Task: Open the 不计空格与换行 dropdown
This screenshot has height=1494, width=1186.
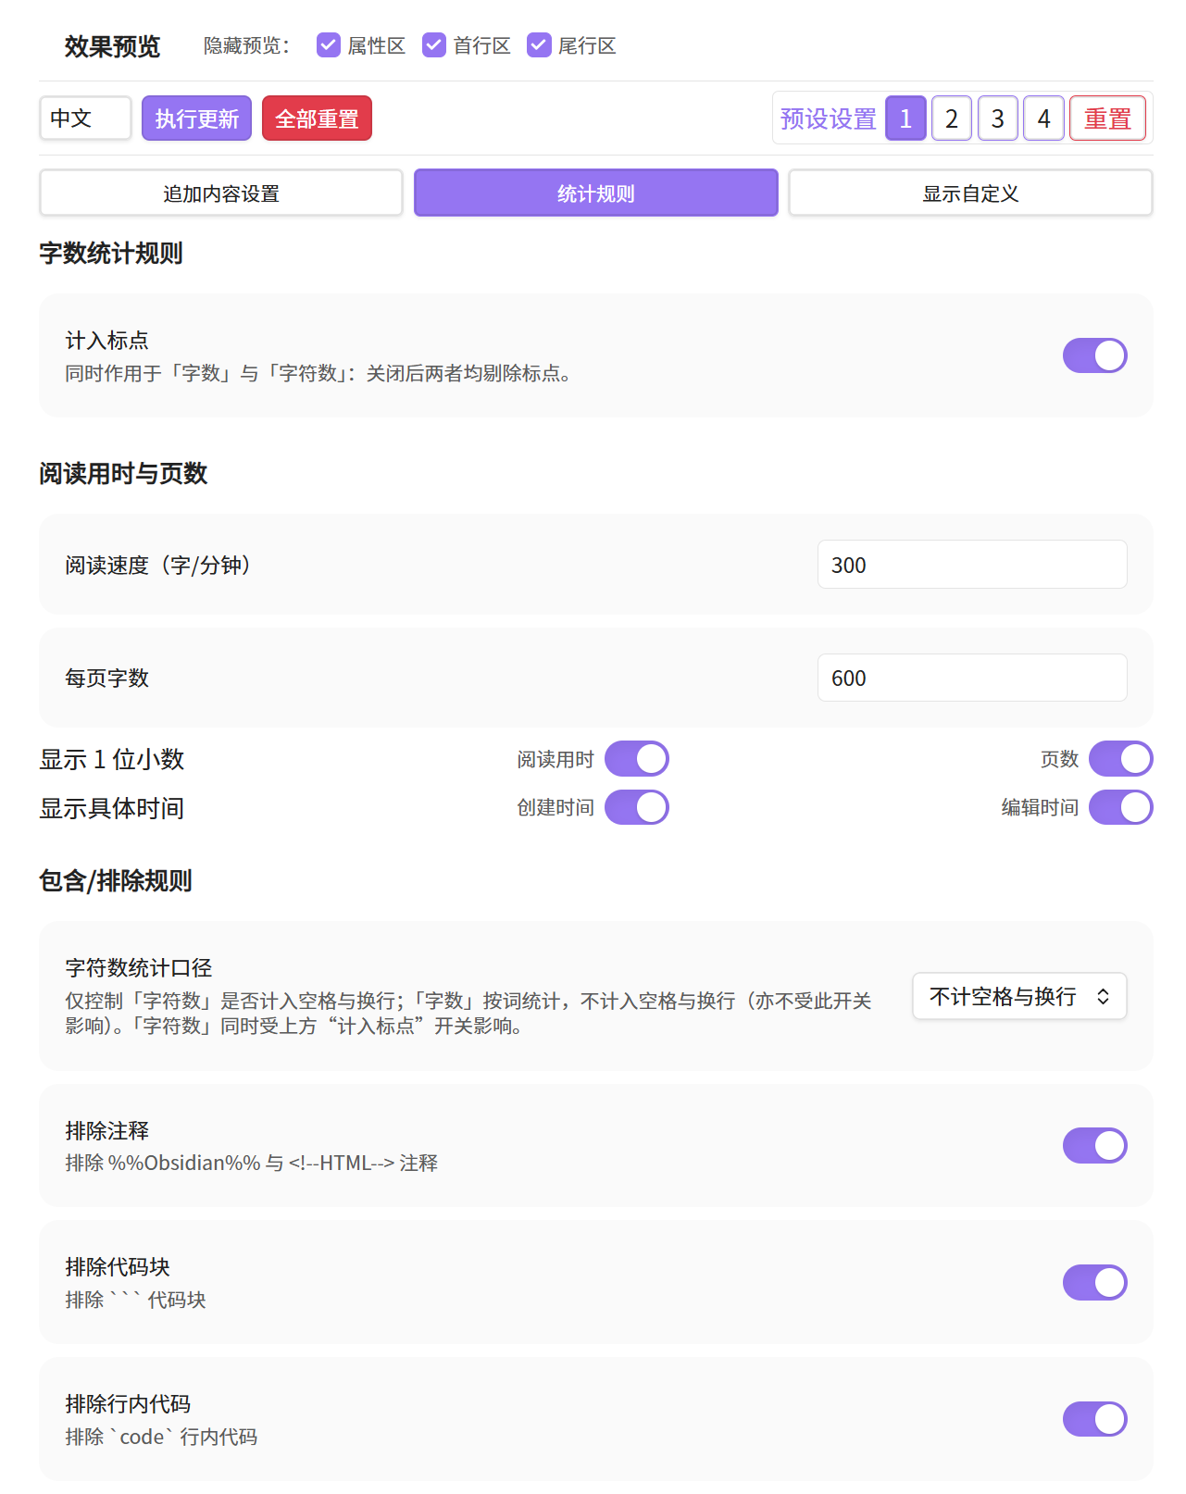Action: (x=1019, y=996)
